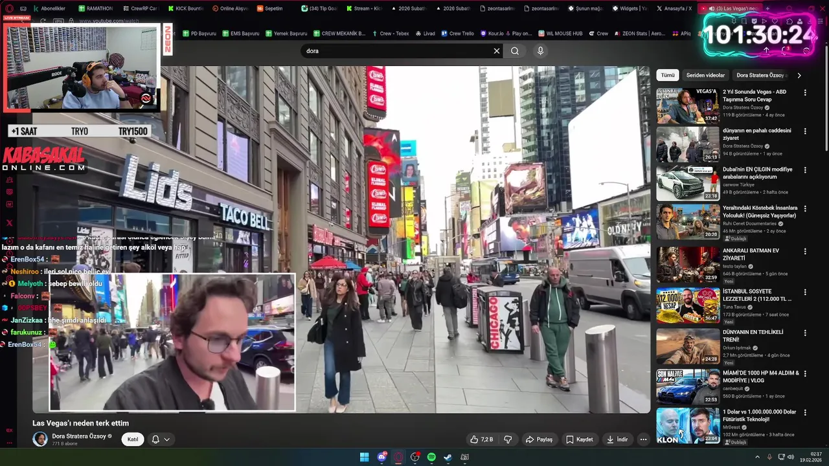Join the channel via Katıl button

click(133, 439)
